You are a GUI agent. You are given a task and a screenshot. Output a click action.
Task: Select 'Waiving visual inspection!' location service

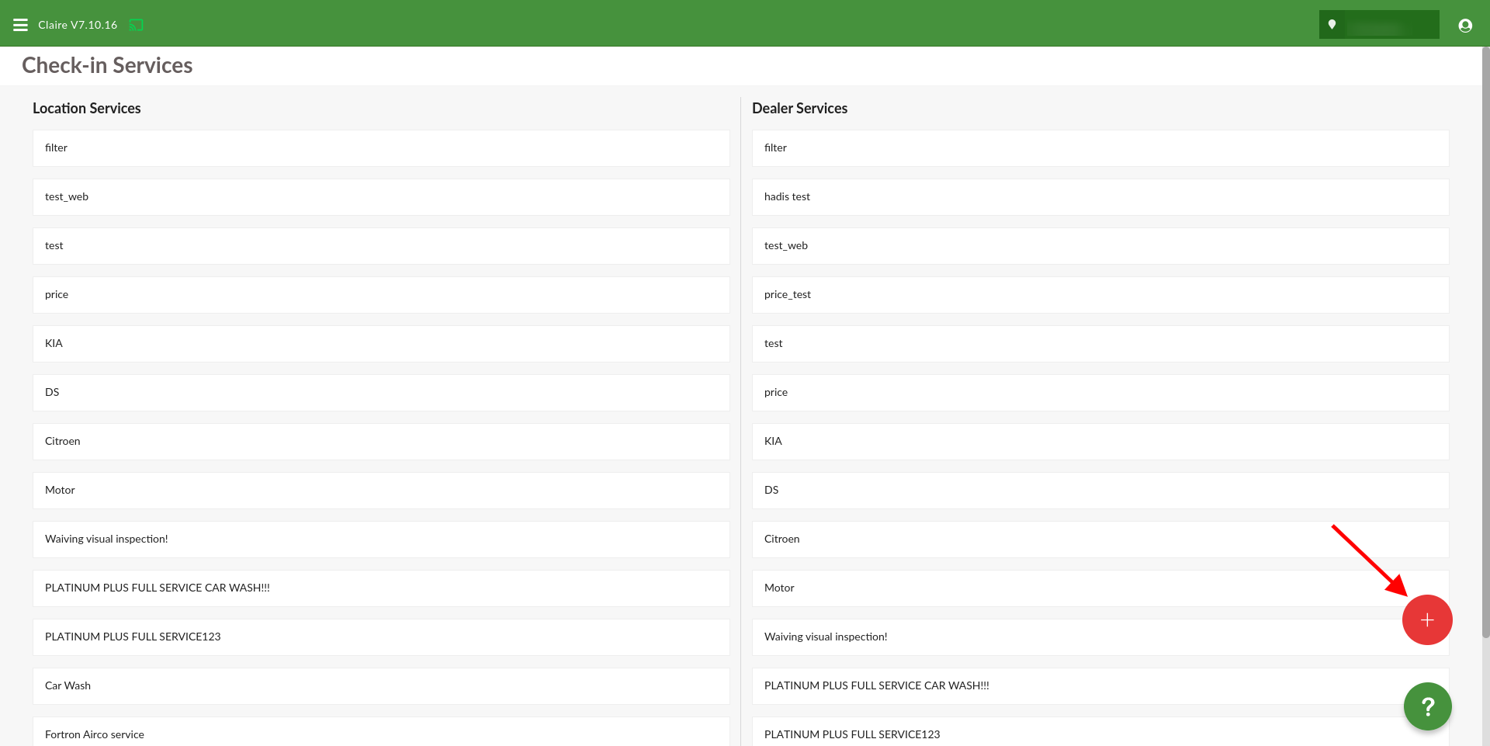click(x=380, y=540)
